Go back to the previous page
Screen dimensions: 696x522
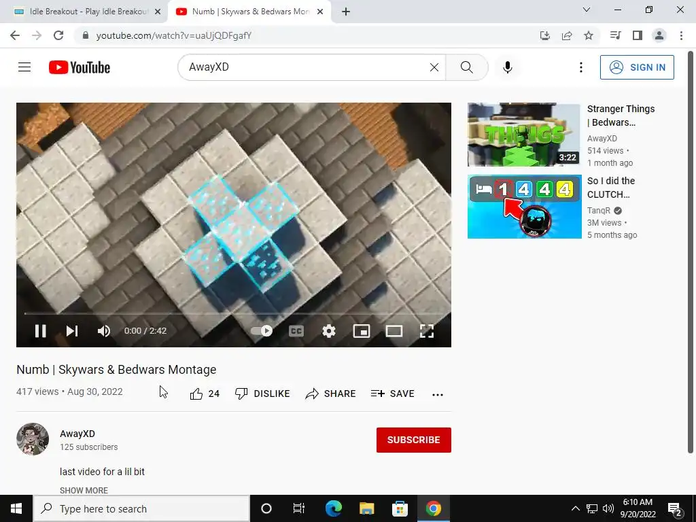[x=15, y=35]
